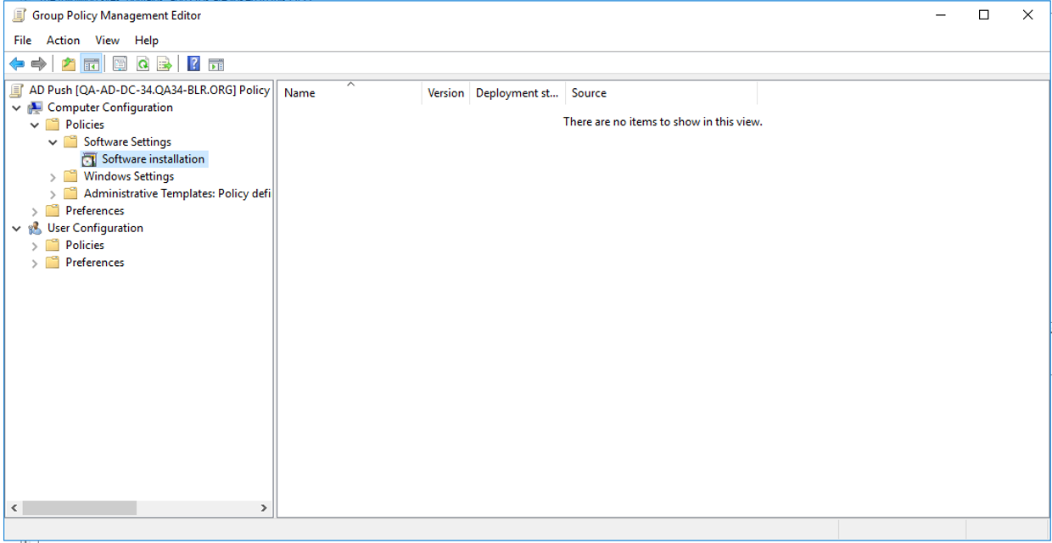Go up one level using folder icon
Image resolution: width=1052 pixels, height=543 pixels.
click(x=69, y=64)
